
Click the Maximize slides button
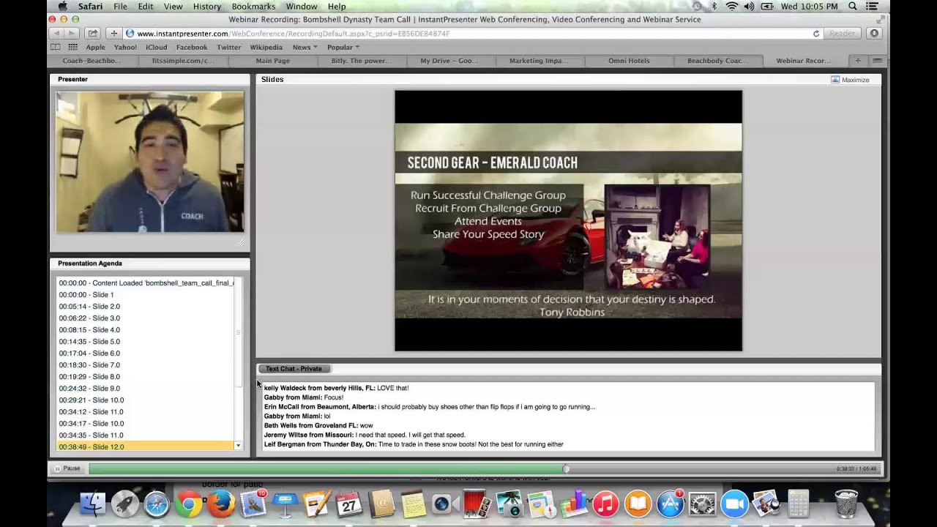point(850,80)
